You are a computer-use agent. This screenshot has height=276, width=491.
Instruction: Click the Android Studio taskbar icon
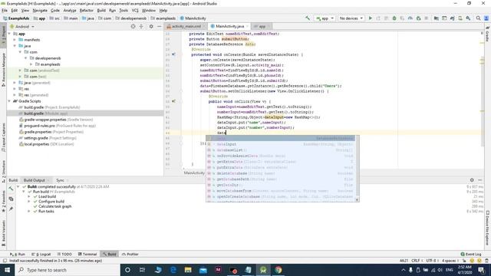pos(263,270)
